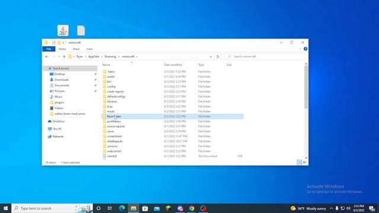The image size is (379, 213).
Task: Select the resourcepacks folder row
Action: (x=172, y=126)
